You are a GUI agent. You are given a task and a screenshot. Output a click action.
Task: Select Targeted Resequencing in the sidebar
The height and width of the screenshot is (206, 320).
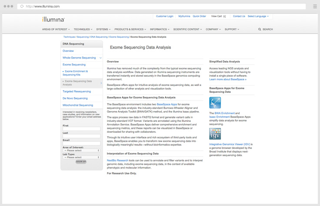[x=77, y=92]
